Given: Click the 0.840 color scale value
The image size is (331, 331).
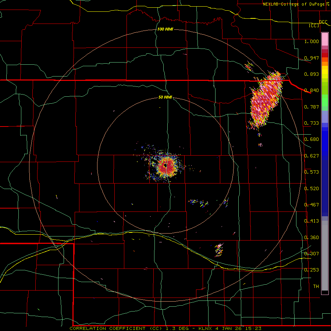Looking at the screenshot, I should tap(312, 90).
